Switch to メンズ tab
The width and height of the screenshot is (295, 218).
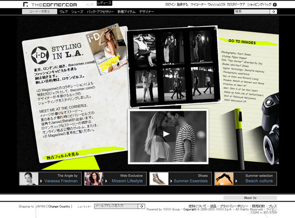[x=90, y=5]
